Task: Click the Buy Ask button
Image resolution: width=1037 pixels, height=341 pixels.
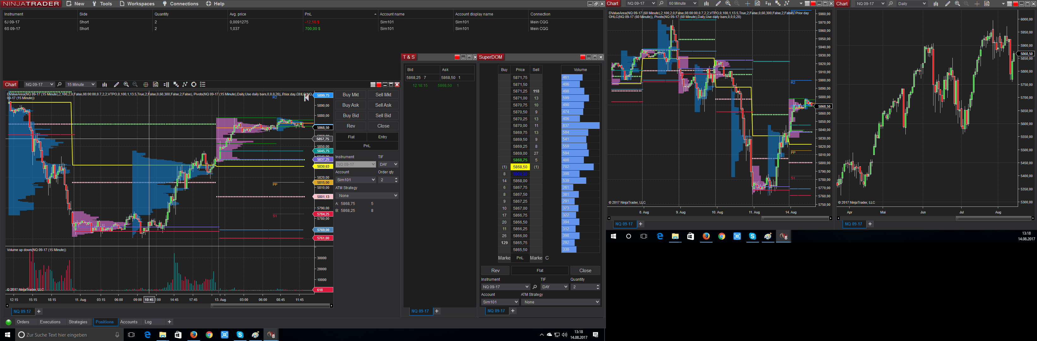Action: coord(351,105)
